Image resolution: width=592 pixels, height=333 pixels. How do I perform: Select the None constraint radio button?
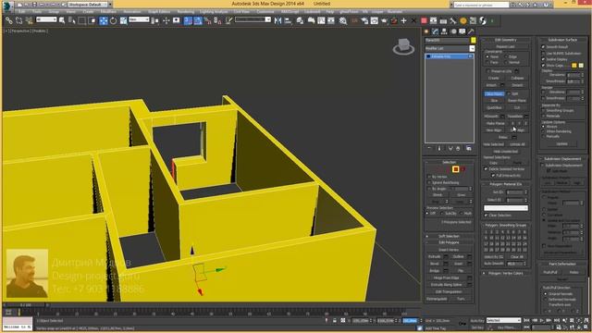point(487,56)
